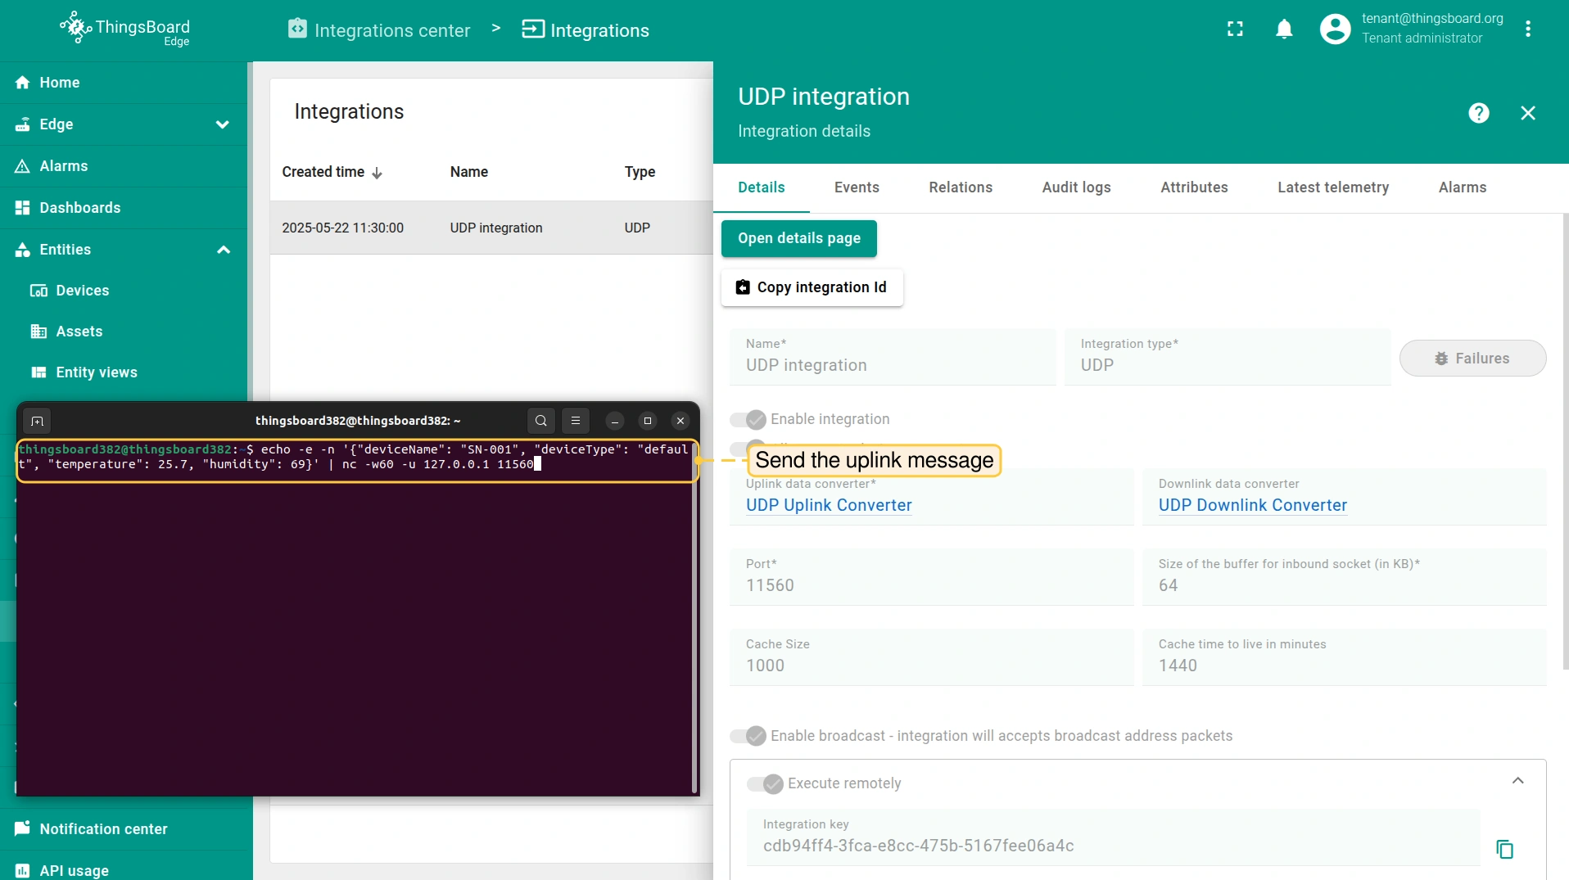The width and height of the screenshot is (1569, 880).
Task: Expand the Edge sidebar menu
Action: click(222, 124)
